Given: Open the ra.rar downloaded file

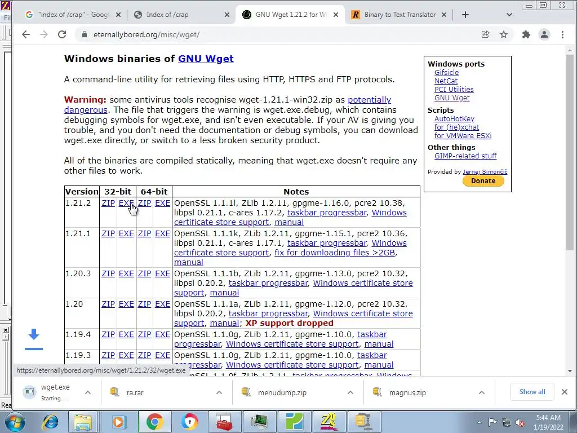Looking at the screenshot, I should click(135, 393).
